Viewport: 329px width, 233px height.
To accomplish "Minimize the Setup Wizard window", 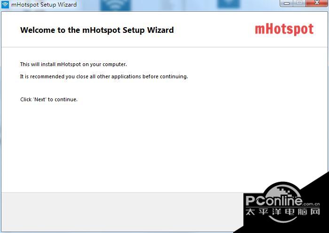I will tap(286, 3).
